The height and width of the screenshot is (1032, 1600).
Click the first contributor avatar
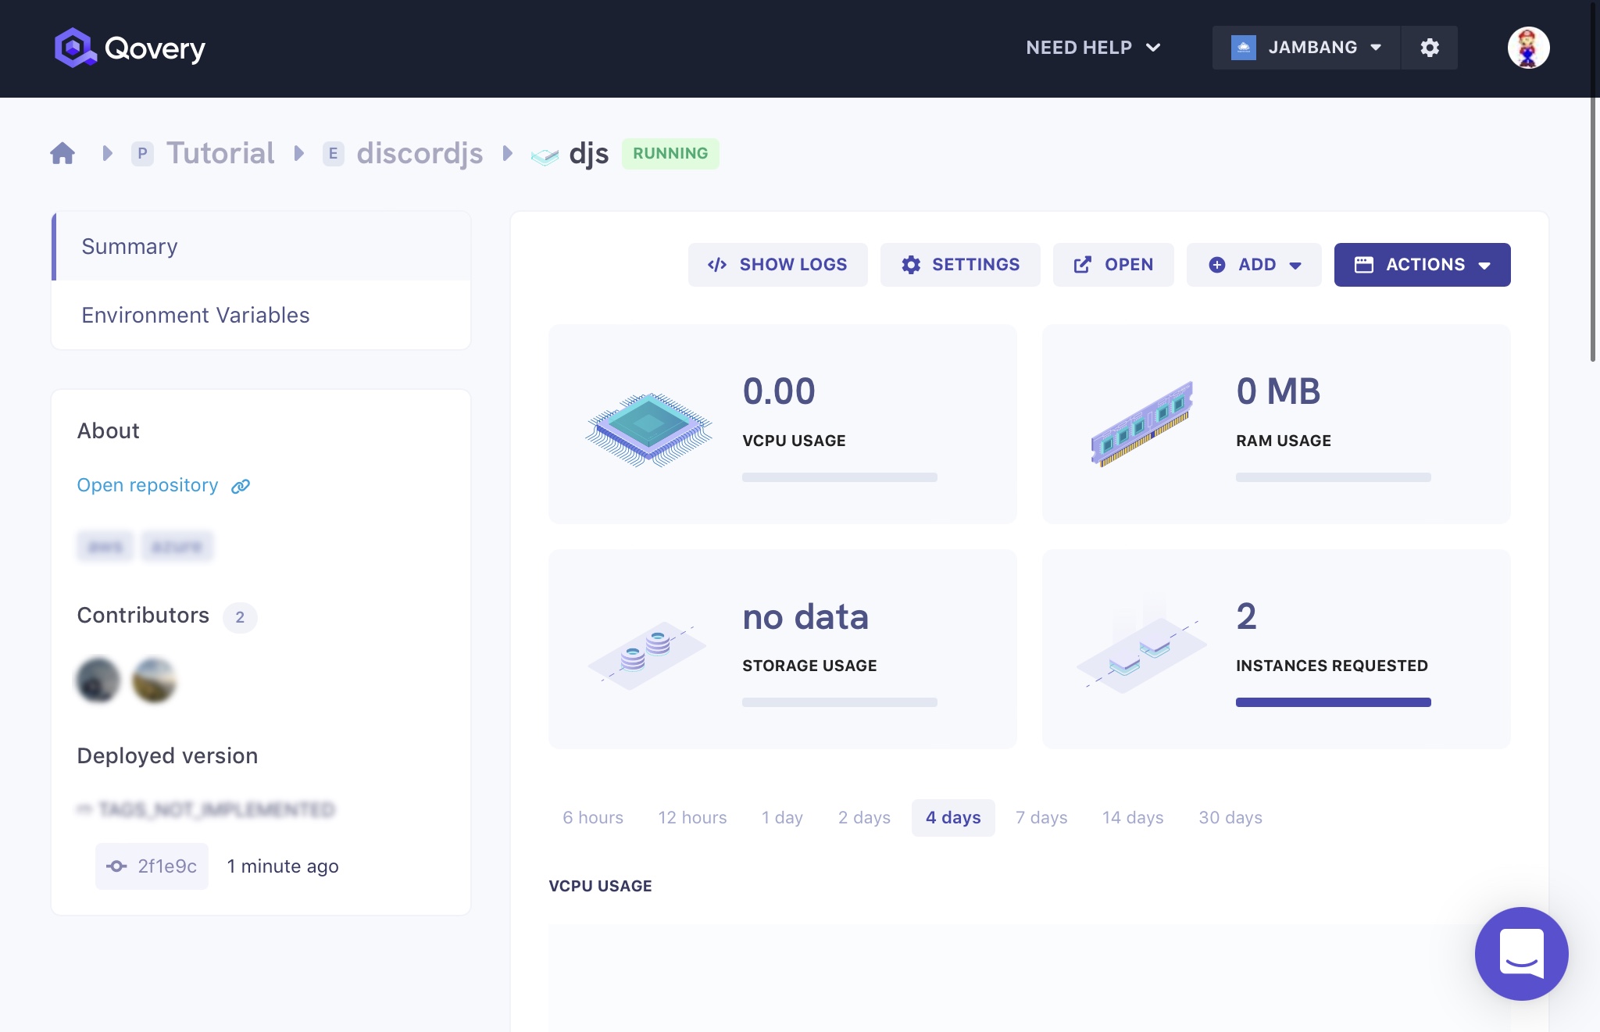98,680
